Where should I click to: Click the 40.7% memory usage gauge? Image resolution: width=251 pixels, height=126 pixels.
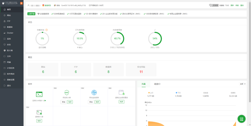pyautogui.click(x=117, y=39)
